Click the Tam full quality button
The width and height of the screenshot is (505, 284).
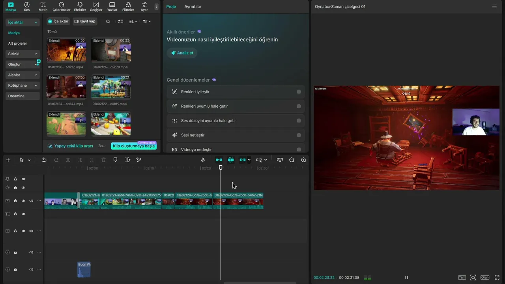click(x=462, y=278)
